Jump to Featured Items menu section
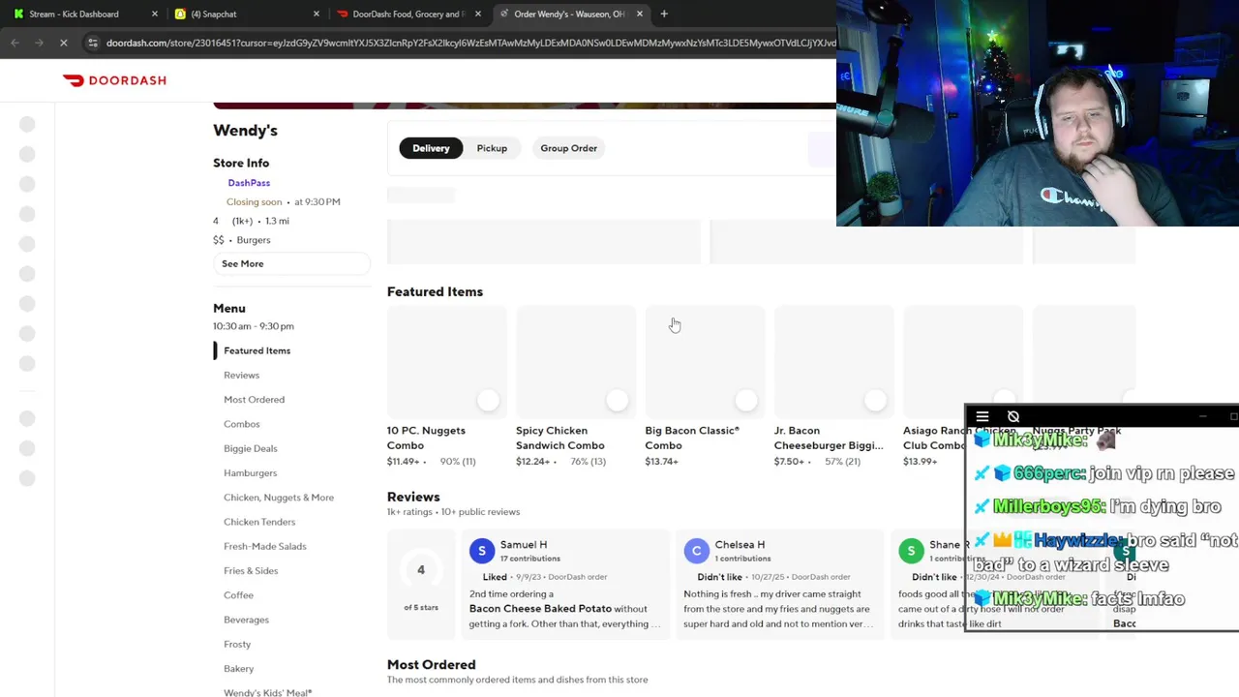 tap(257, 350)
